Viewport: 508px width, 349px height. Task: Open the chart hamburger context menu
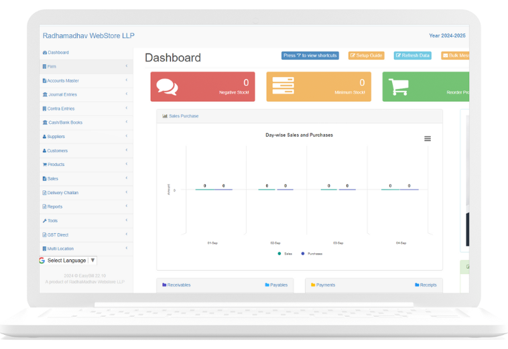coord(428,139)
